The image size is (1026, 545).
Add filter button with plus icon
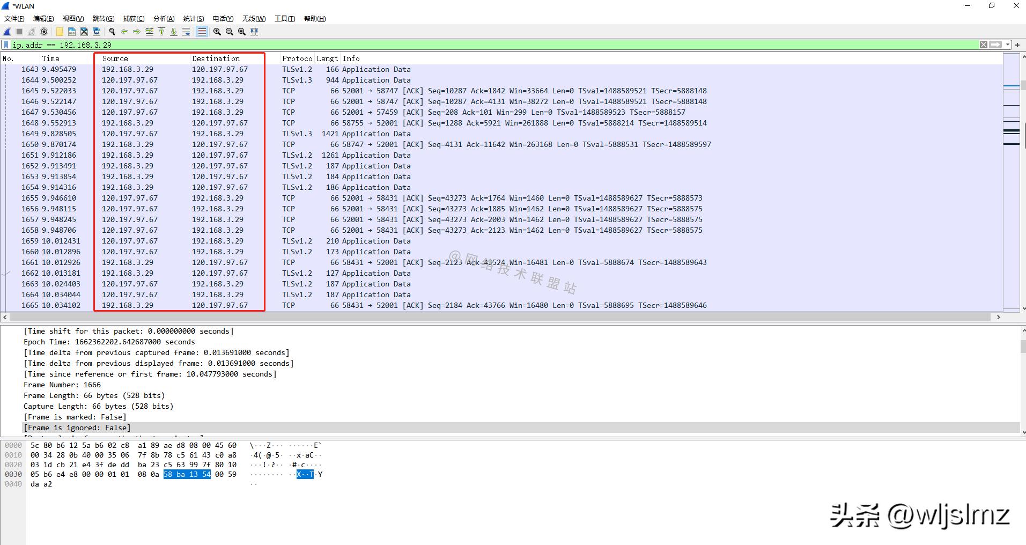(1017, 45)
